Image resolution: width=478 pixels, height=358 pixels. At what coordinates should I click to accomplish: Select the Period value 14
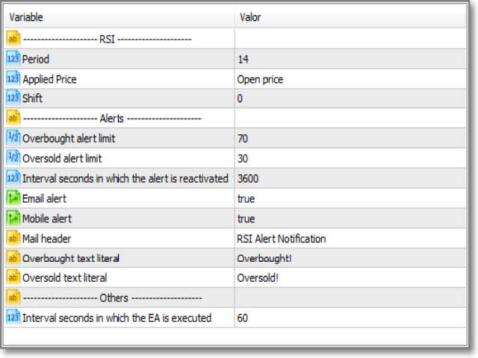tap(243, 59)
